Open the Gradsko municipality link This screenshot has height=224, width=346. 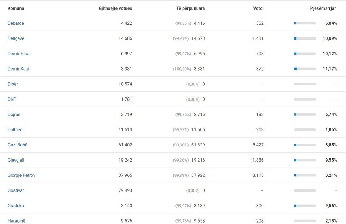[x=16, y=205]
